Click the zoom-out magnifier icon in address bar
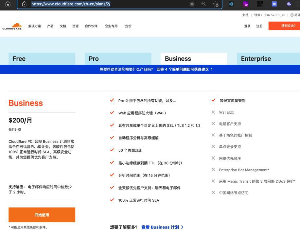The width and height of the screenshot is (300, 233). coord(204,4)
